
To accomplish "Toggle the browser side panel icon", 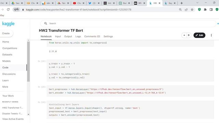I will click(x=211, y=10).
